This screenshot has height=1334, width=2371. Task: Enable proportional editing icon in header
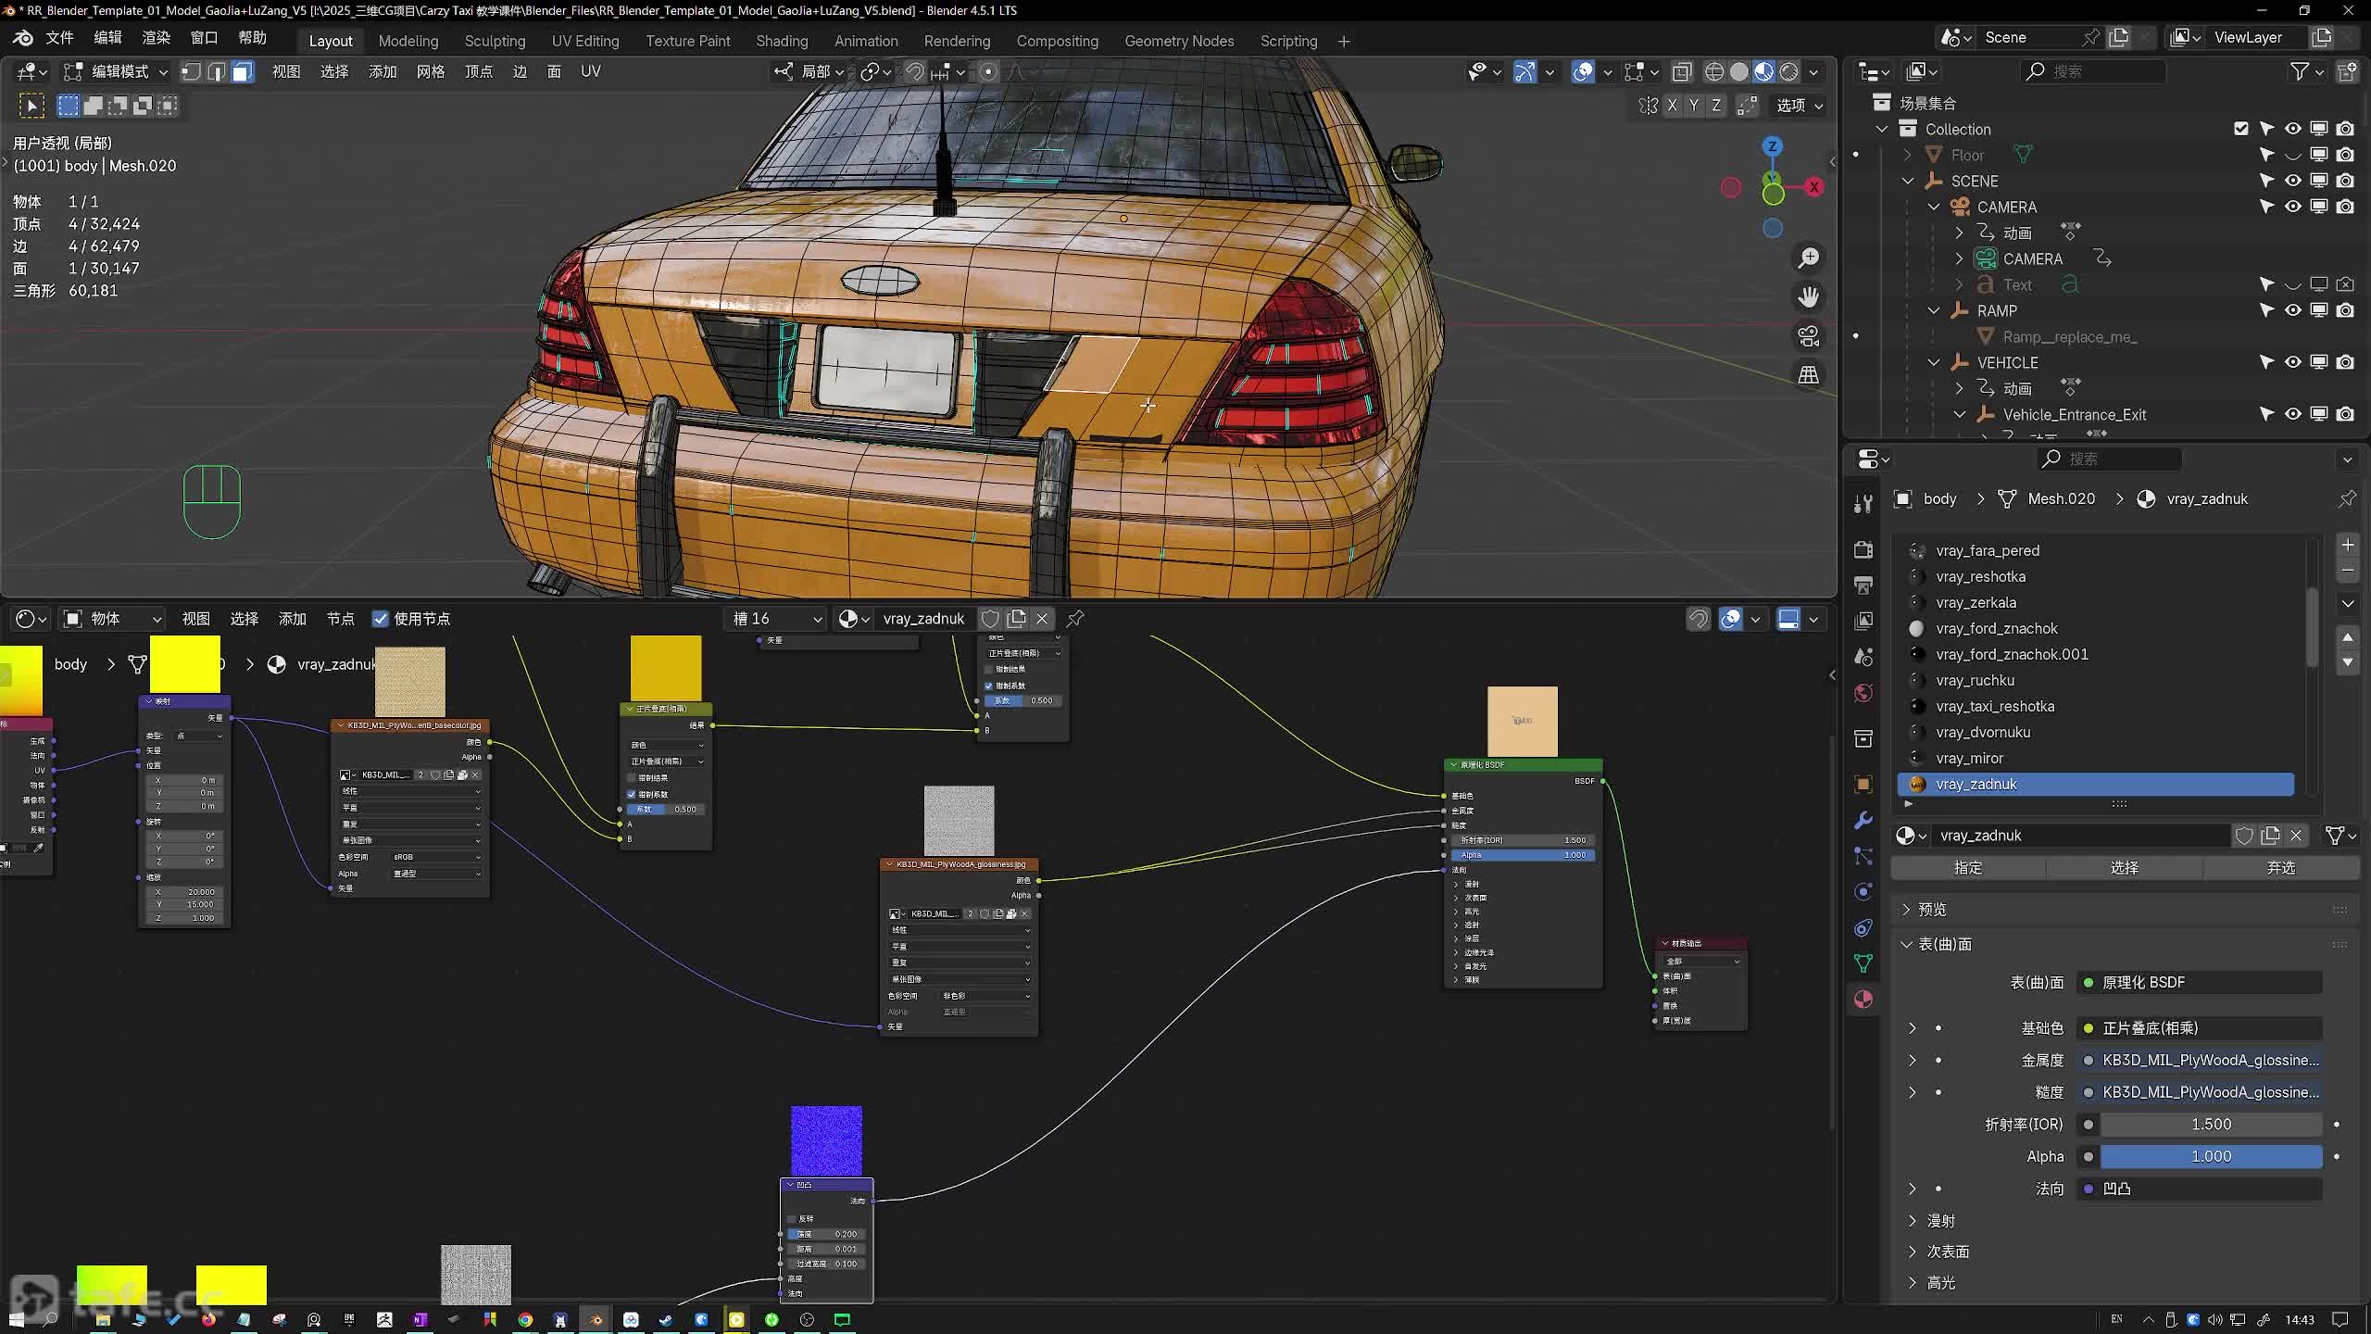point(988,71)
